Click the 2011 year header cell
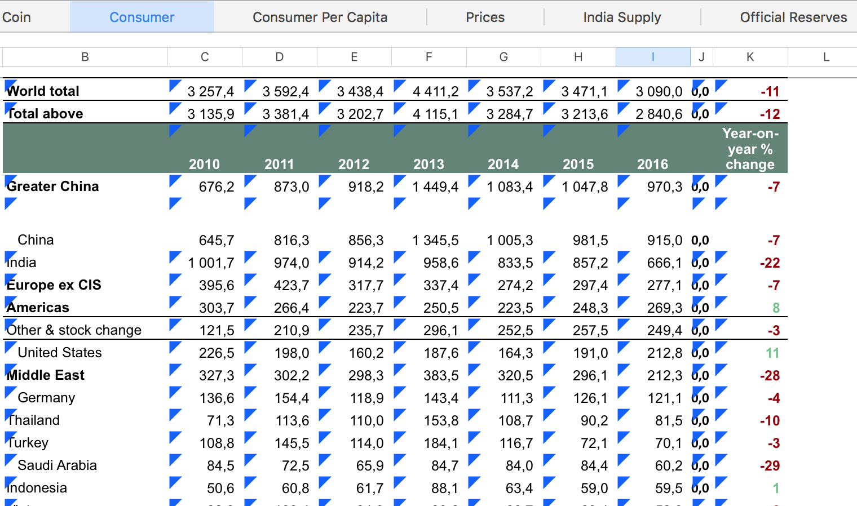This screenshot has height=506, width=857. (x=279, y=164)
